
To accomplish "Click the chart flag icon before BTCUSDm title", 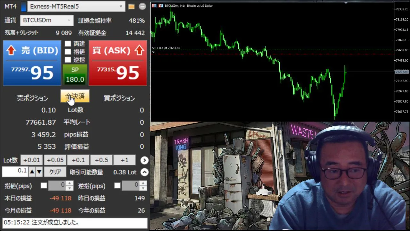I will (x=154, y=6).
